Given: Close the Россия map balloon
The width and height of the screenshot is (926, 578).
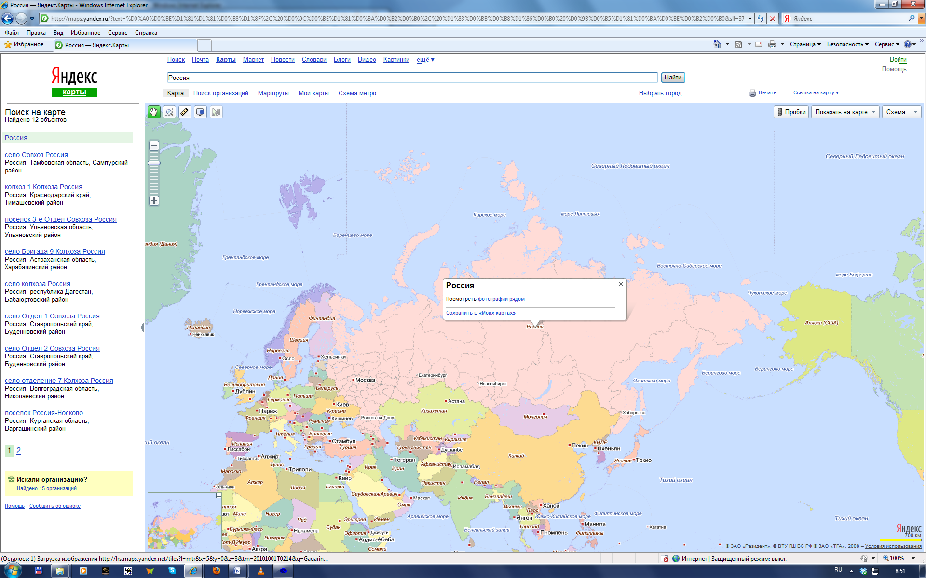Looking at the screenshot, I should click(621, 284).
